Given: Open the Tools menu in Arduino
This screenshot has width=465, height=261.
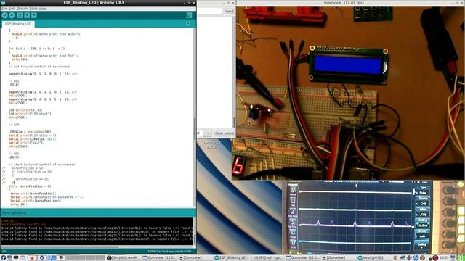Looking at the screenshot, I should (33, 9).
